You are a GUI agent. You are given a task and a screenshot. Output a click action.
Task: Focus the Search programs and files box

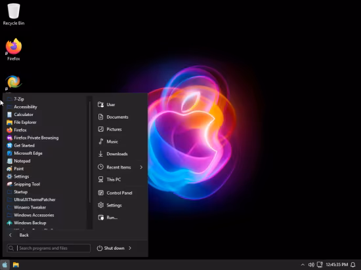(x=49, y=248)
